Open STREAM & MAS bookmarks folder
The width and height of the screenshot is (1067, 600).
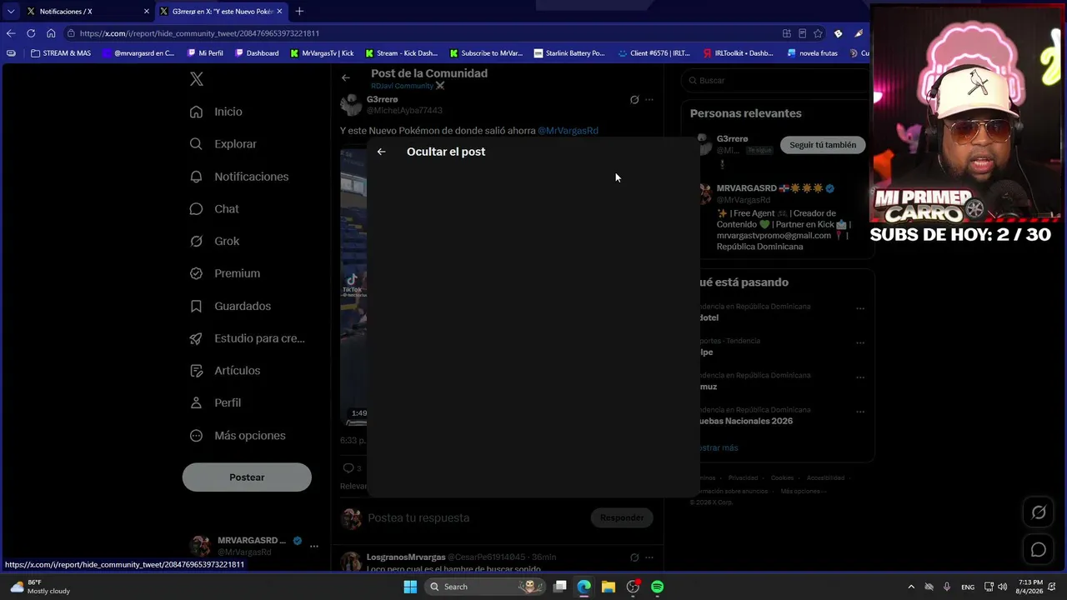[x=60, y=53]
